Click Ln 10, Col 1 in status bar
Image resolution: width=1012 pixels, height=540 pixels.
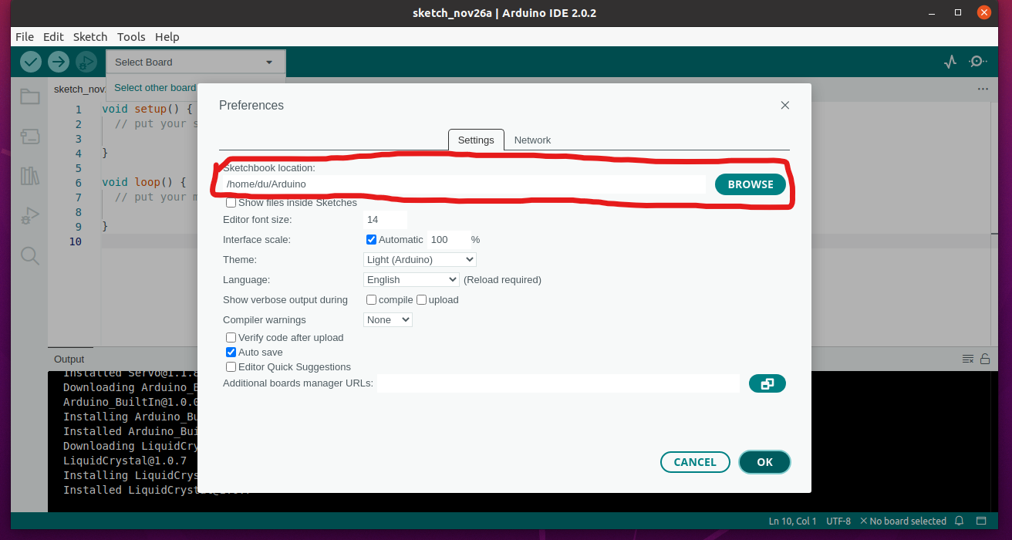793,521
